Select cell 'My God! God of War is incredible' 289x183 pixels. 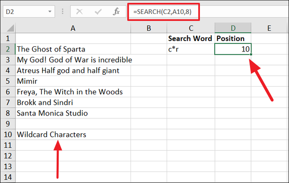point(73,60)
